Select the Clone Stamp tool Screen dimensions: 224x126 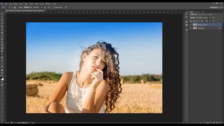(x=2, y=39)
